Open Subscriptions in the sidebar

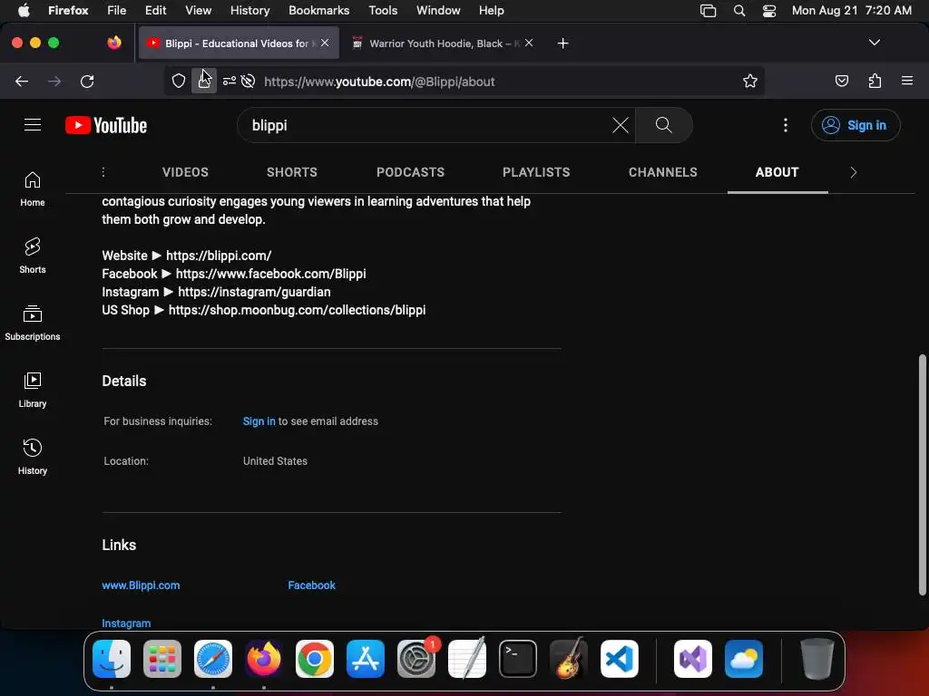pyautogui.click(x=33, y=323)
